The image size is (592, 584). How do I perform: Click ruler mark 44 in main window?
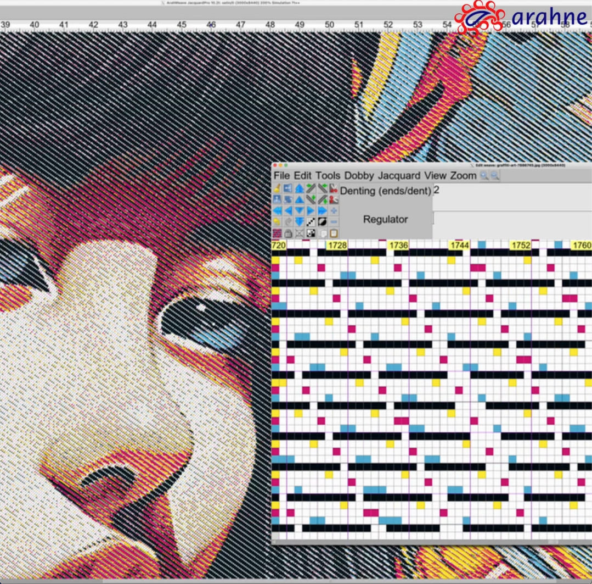[x=152, y=25]
